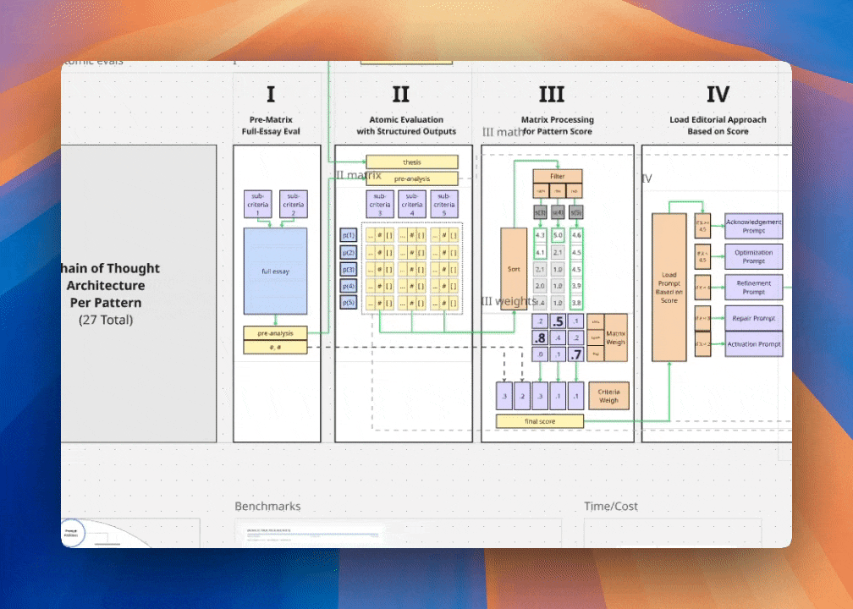Click the Acknowledgement Prompt node
The image size is (853, 609).
coord(753,227)
